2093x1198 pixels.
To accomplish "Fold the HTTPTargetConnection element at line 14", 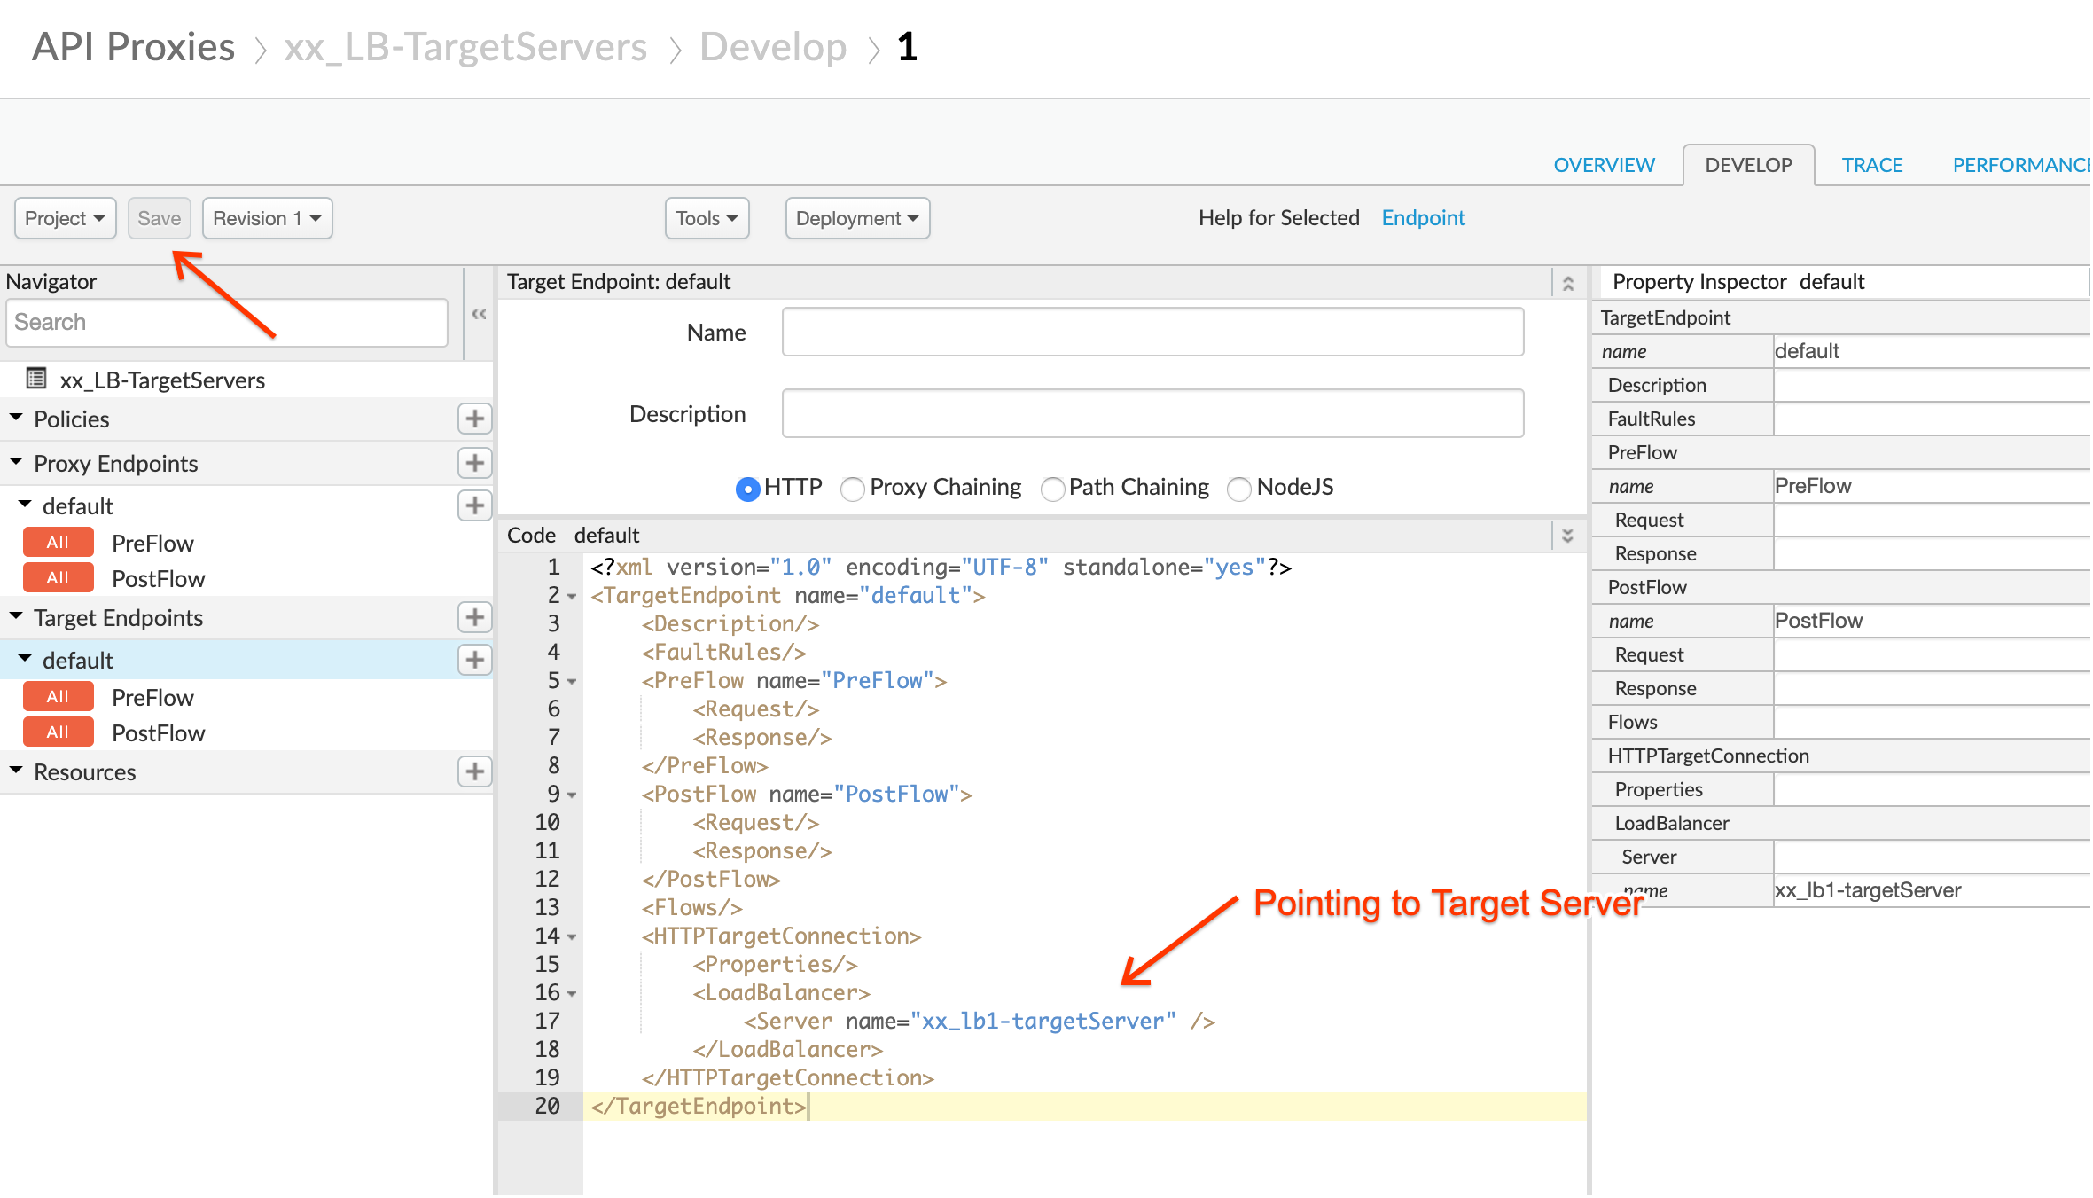I will point(572,937).
